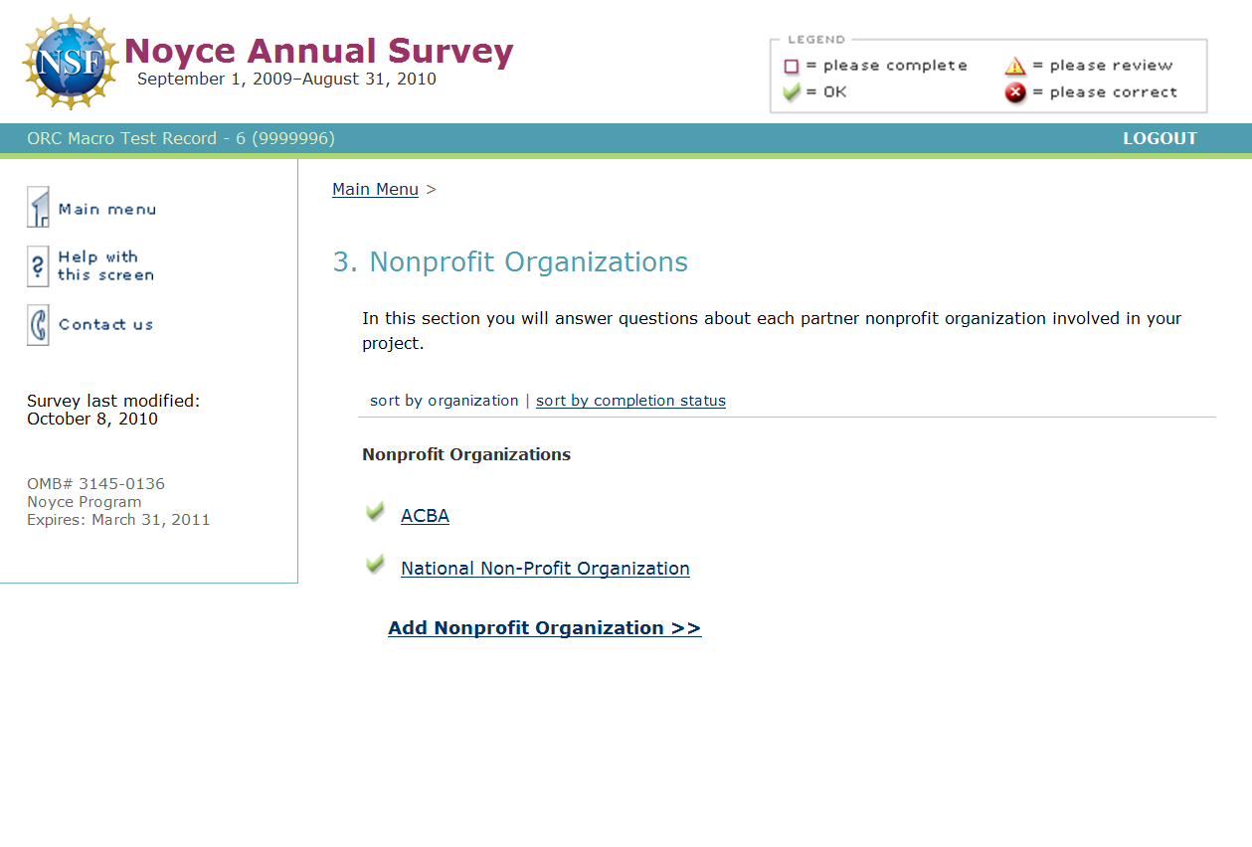Click the Main menu door icon
The width and height of the screenshot is (1252, 847).
click(x=38, y=208)
